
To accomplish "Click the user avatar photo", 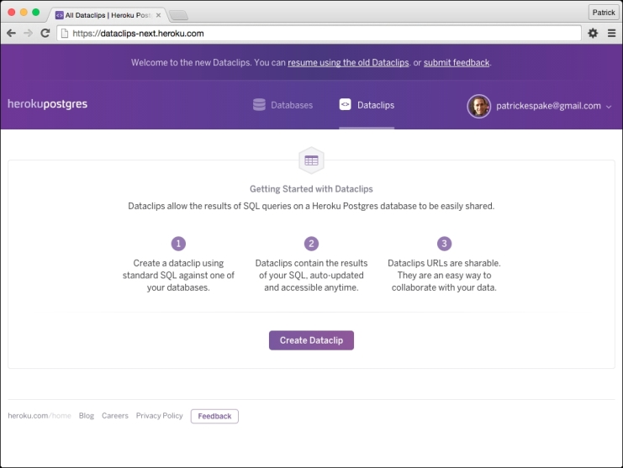I will [478, 106].
